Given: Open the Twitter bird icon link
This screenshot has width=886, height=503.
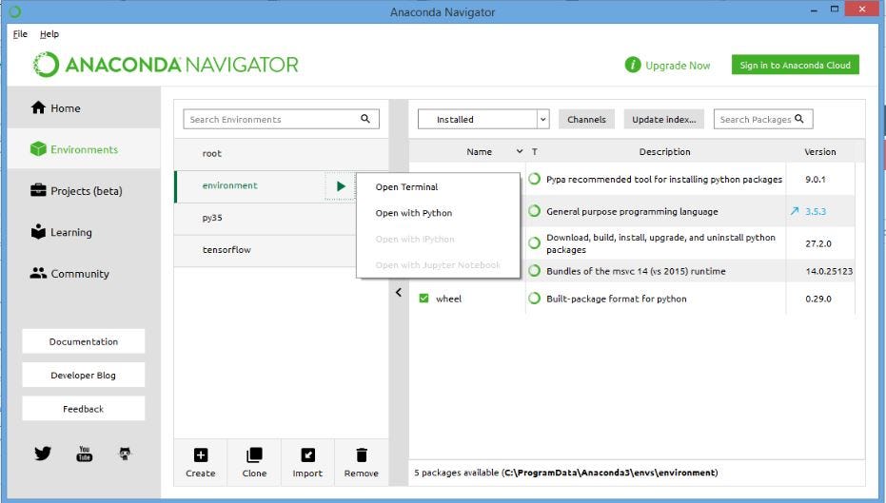Looking at the screenshot, I should [43, 453].
